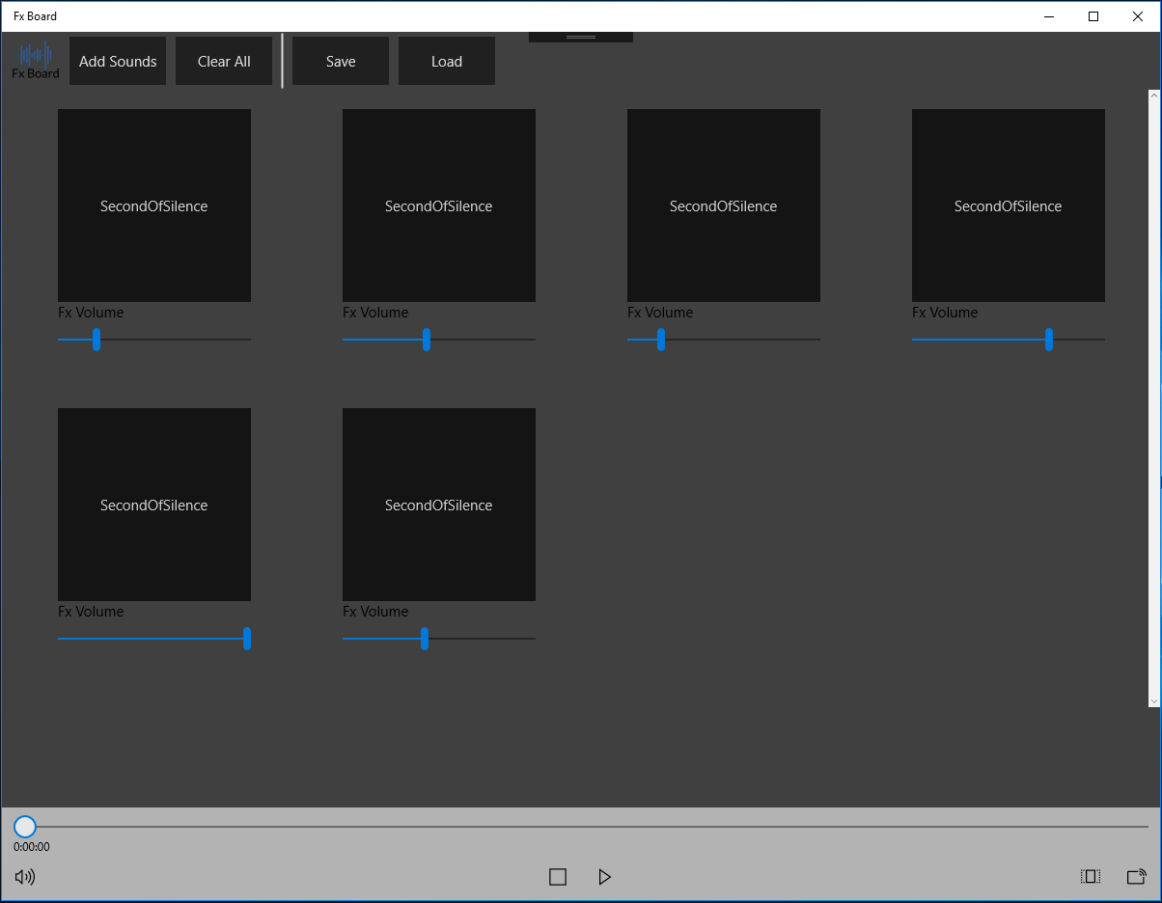Viewport: 1162px width, 903px height.
Task: Click Fx Volume slider under fourth top tile
Action: pos(1009,340)
